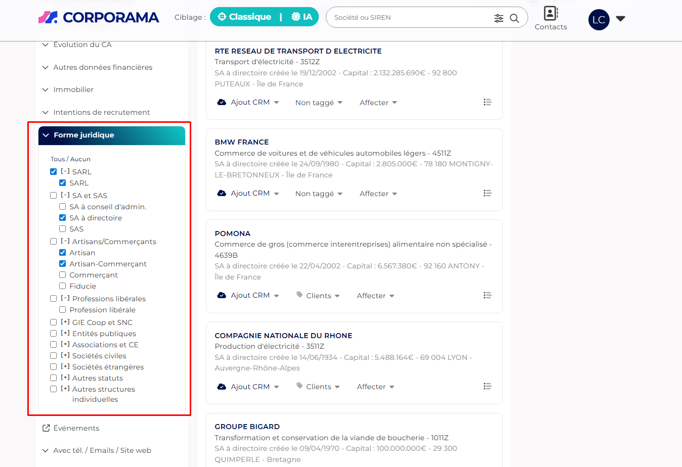The image size is (682, 467).
Task: Click the Corporama logo
Action: [x=99, y=18]
